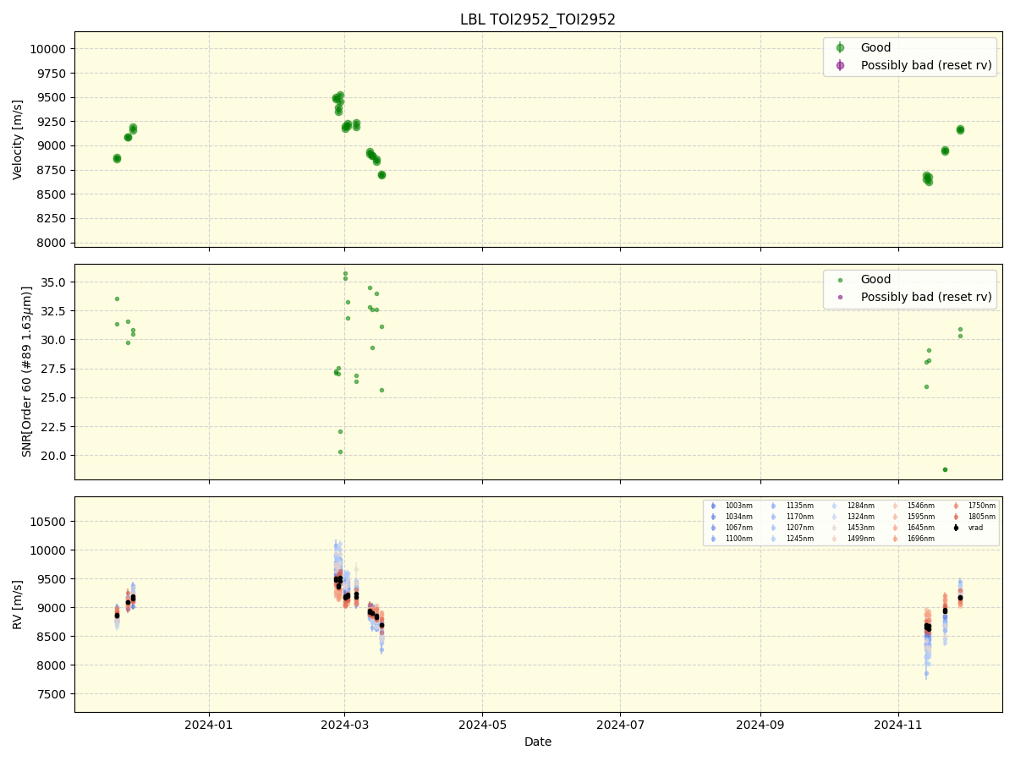Screen dimensions: 1015x761
Task: Click 'Possibly bad (reset rv)' in SNR panel legend
Action: [926, 297]
